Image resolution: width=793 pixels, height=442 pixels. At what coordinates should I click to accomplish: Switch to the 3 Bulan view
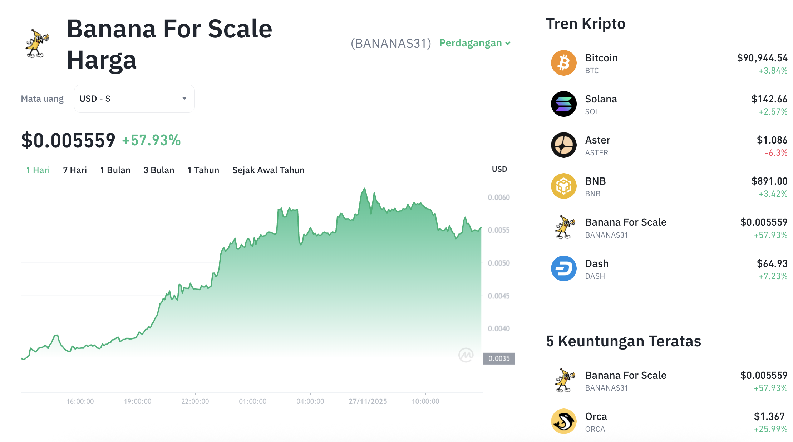[159, 170]
